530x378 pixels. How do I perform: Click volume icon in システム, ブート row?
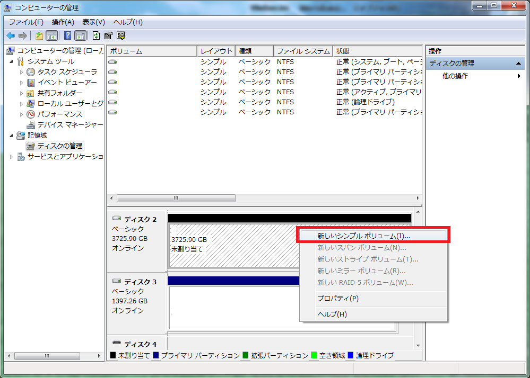pos(112,62)
